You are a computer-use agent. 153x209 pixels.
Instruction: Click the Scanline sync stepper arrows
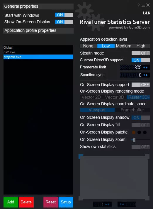coord(145,75)
